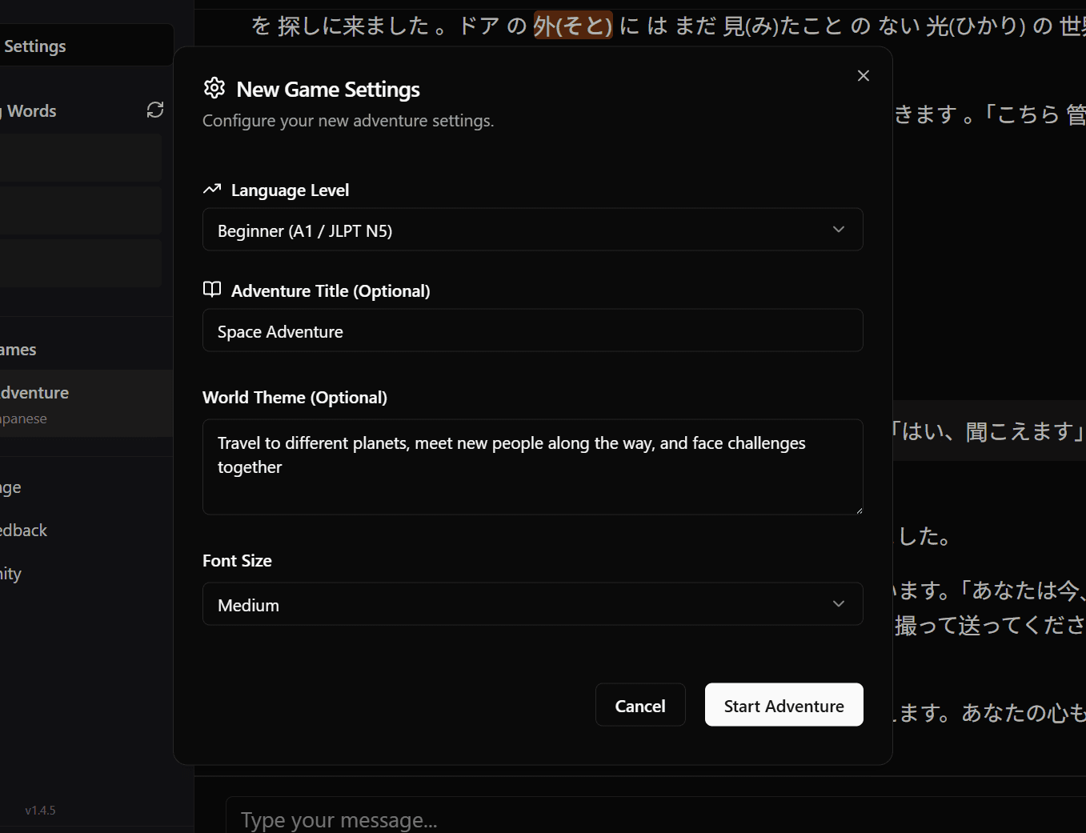Expand the Language Level dropdown chevron
1086x833 pixels.
838,230
